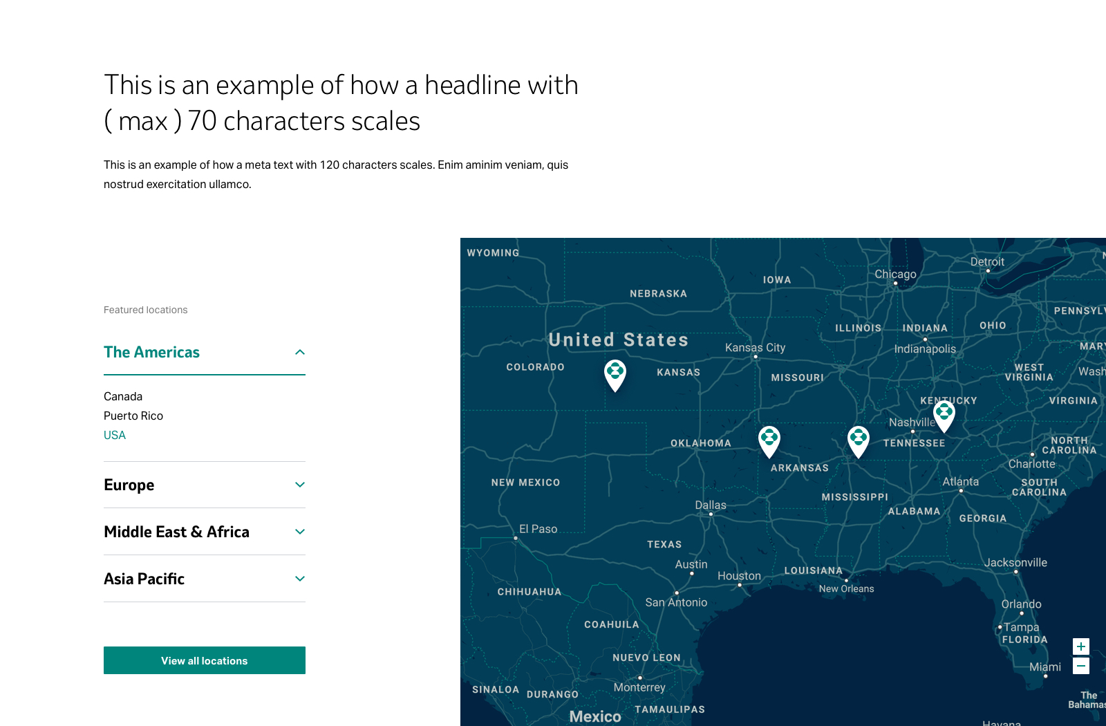Viewport: 1106px width, 726px height.
Task: Click the Miami city label on map
Action: click(1044, 667)
